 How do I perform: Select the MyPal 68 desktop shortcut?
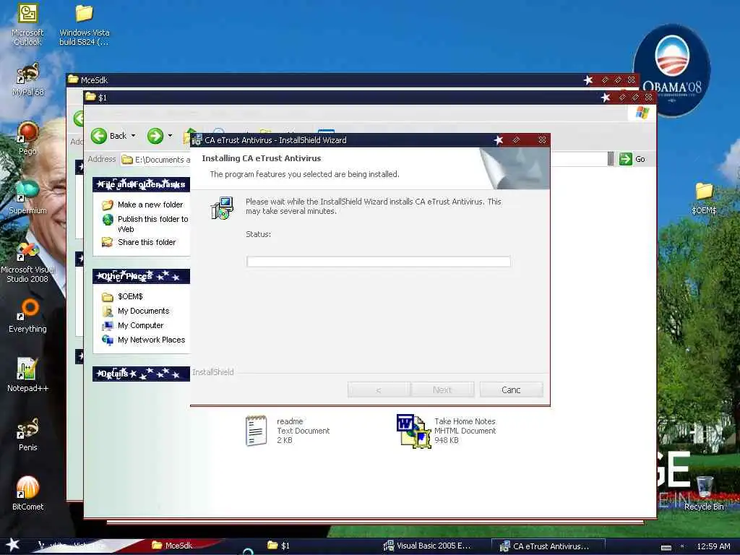[x=28, y=79]
